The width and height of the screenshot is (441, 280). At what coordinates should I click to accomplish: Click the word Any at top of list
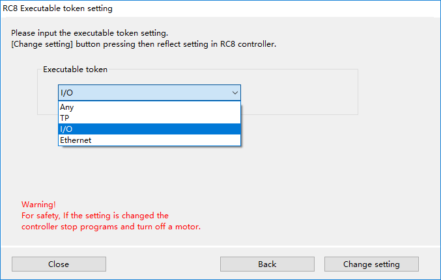66,107
